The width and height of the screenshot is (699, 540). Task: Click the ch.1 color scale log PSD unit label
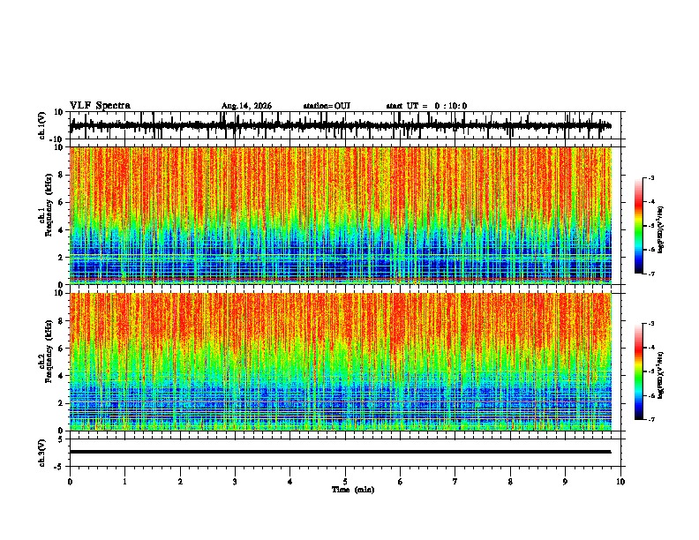661,230
